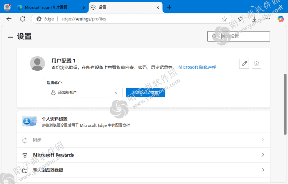Open the downloads icon
The width and height of the screenshot is (288, 184).
[254, 19]
